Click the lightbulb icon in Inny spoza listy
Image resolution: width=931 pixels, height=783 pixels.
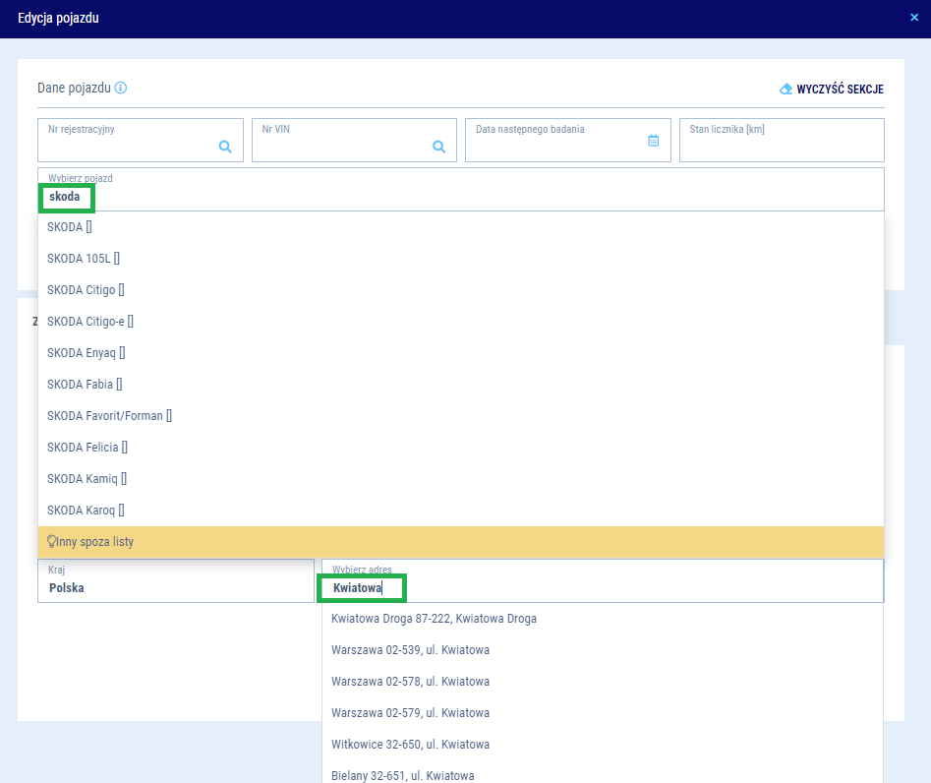pos(52,541)
